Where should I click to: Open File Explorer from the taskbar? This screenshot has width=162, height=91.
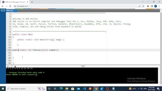point(67,89)
